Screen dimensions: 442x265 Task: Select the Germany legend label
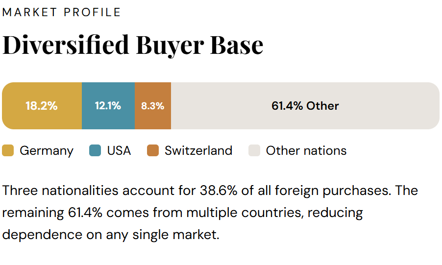coord(47,150)
